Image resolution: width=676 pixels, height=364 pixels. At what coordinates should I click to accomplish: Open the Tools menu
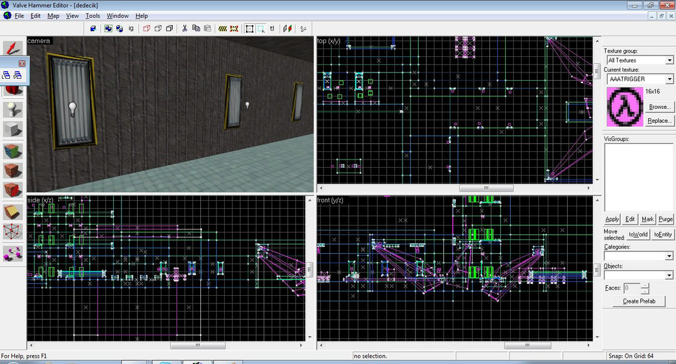tap(93, 16)
